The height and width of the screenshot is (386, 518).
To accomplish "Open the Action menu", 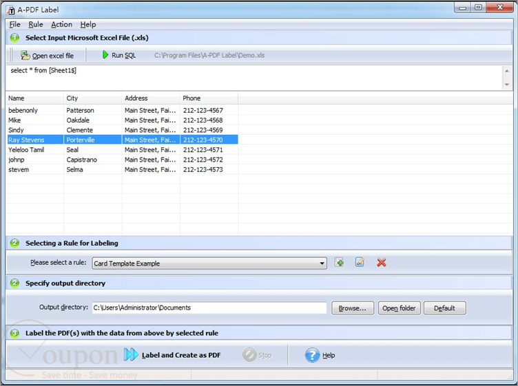I will click(61, 24).
